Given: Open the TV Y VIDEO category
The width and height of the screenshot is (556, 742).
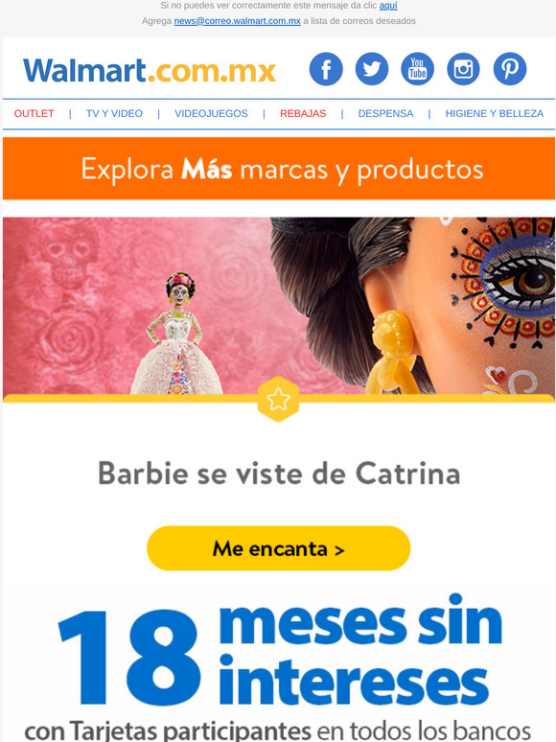Looking at the screenshot, I should [114, 113].
